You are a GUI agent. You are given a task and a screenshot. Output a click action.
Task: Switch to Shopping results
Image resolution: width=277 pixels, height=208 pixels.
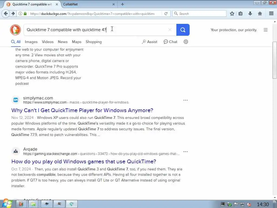pyautogui.click(x=94, y=42)
